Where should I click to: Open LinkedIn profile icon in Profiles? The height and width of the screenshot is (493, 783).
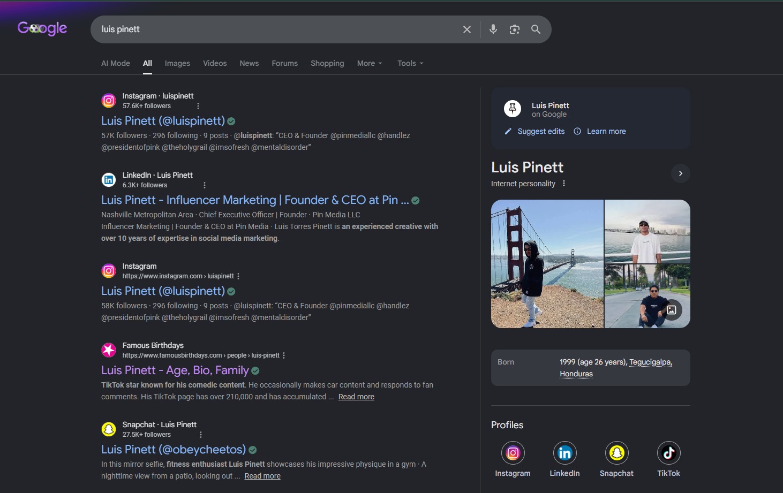click(x=564, y=453)
